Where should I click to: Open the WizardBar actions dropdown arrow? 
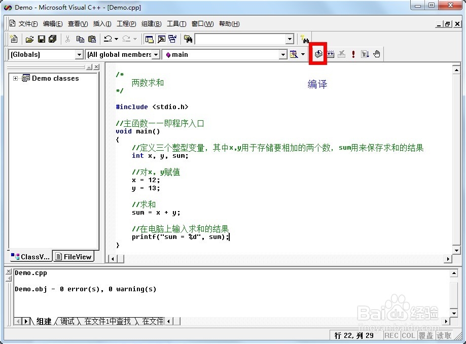tap(303, 54)
